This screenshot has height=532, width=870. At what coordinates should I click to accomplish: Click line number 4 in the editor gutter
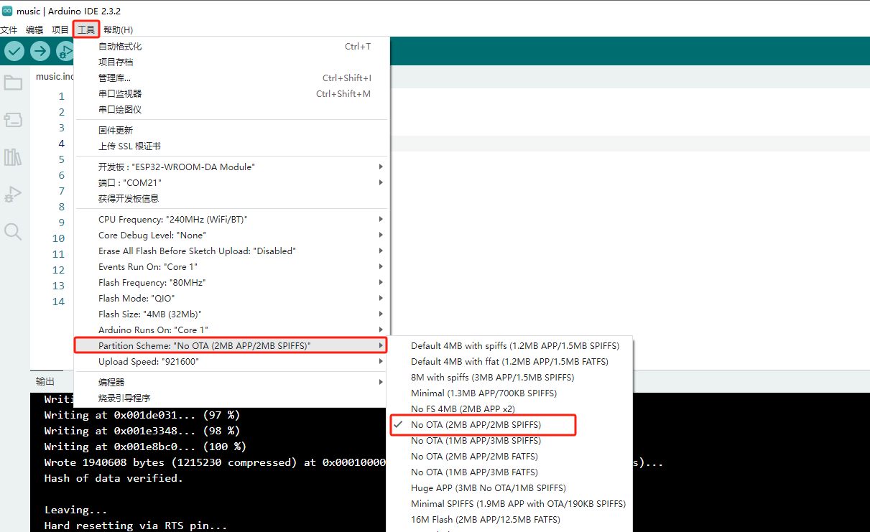[x=61, y=144]
